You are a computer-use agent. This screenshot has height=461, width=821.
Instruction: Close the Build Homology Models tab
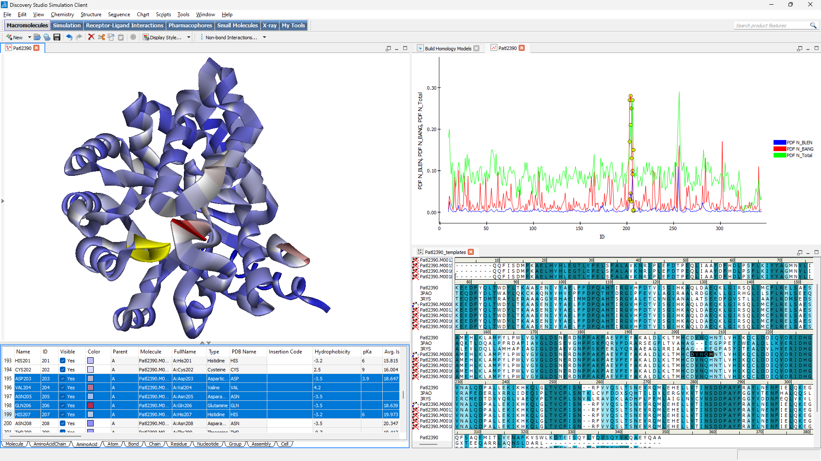coord(477,48)
